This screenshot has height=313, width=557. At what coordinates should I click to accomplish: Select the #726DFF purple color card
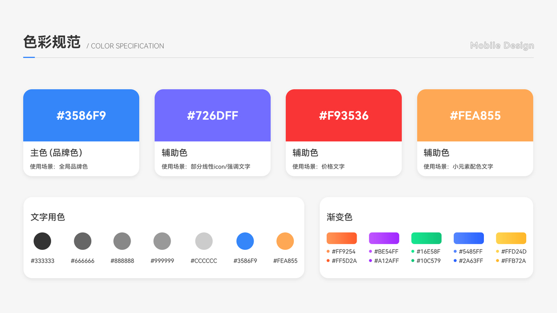tap(212, 115)
